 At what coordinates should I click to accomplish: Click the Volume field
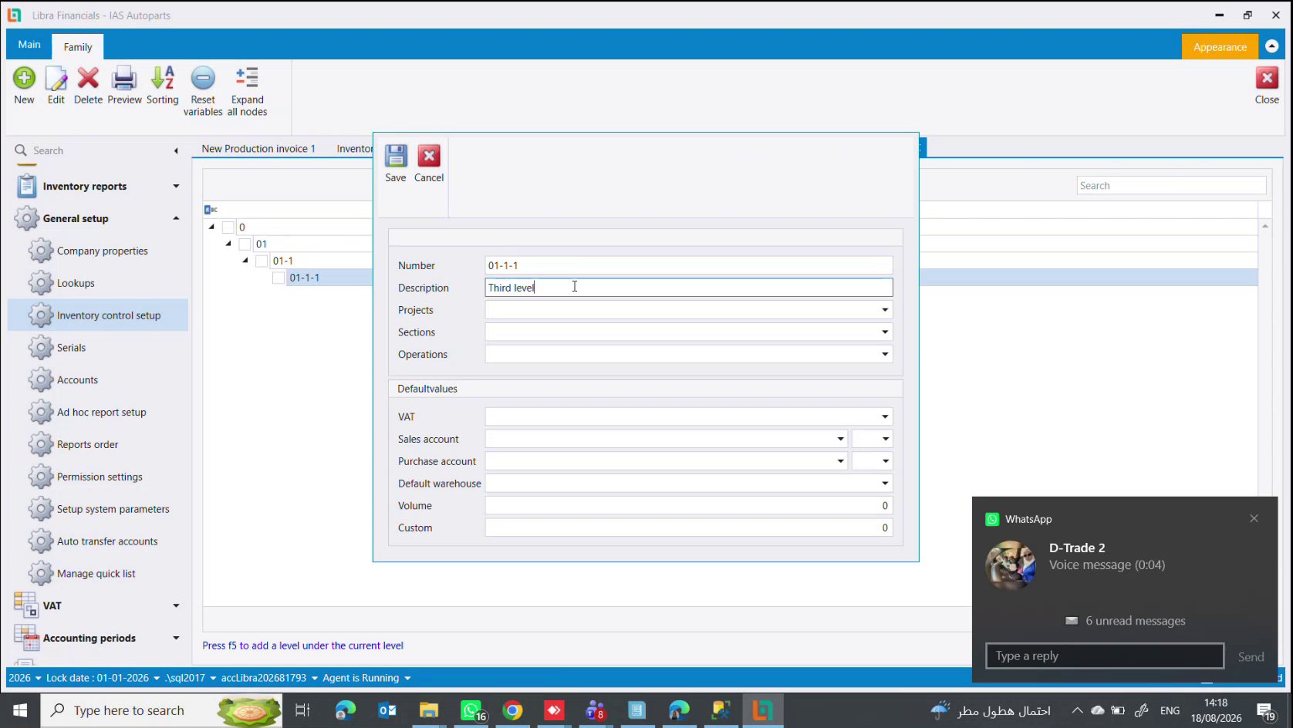point(688,506)
